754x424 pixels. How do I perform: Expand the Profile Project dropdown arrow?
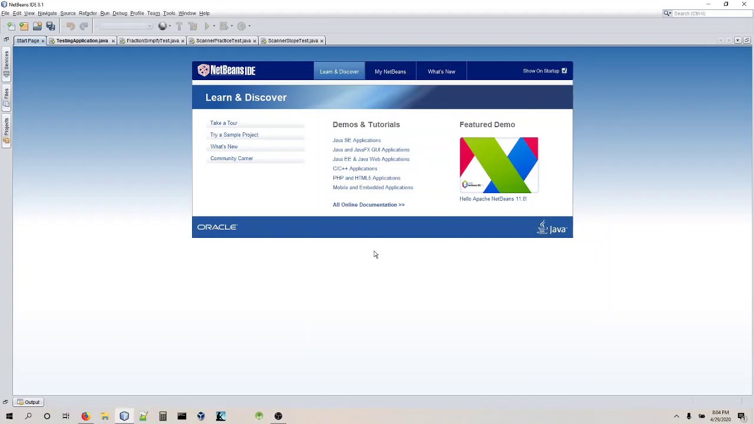coord(249,26)
